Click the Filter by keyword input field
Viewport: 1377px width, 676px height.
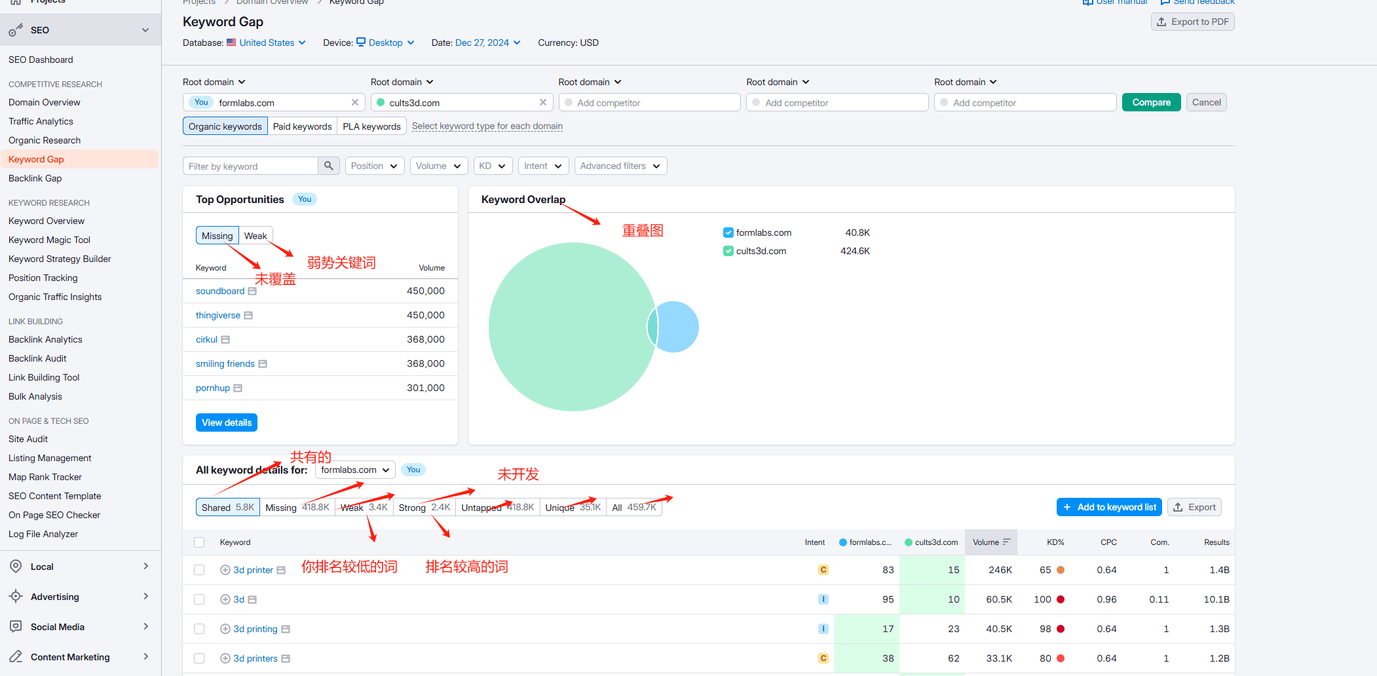point(250,166)
